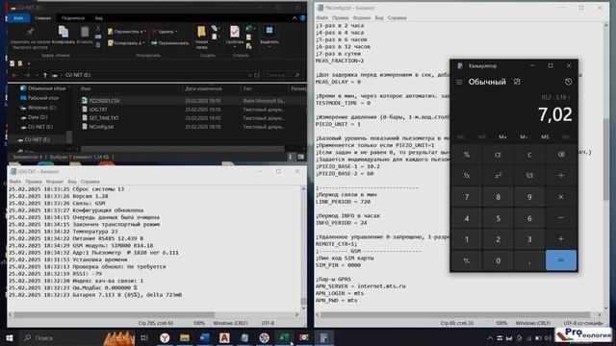Image resolution: width=616 pixels, height=346 pixels.
Task: Click the MS memory store key
Action: click(x=545, y=136)
